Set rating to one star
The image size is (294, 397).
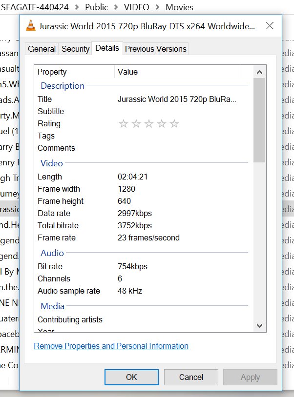124,124
